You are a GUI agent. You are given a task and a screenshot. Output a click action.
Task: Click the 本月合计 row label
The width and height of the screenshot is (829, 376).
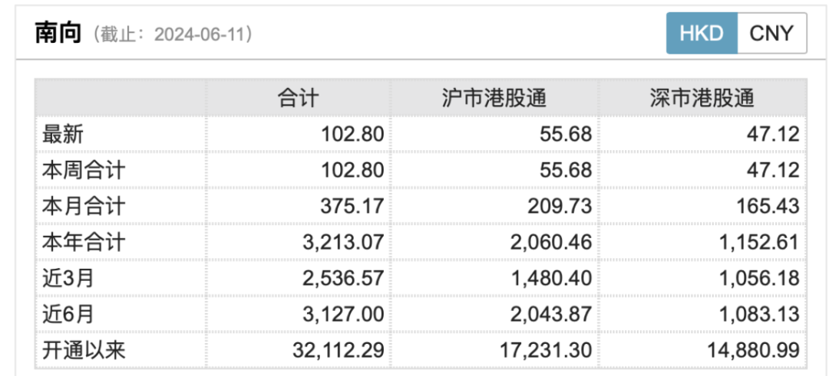point(83,206)
